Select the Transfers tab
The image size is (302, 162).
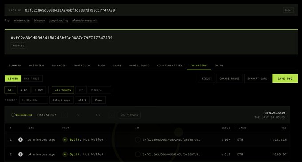(x=199, y=66)
